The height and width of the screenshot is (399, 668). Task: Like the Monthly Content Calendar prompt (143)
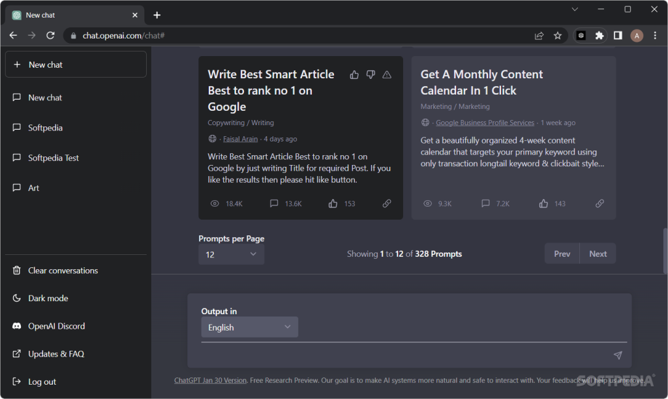pos(543,203)
